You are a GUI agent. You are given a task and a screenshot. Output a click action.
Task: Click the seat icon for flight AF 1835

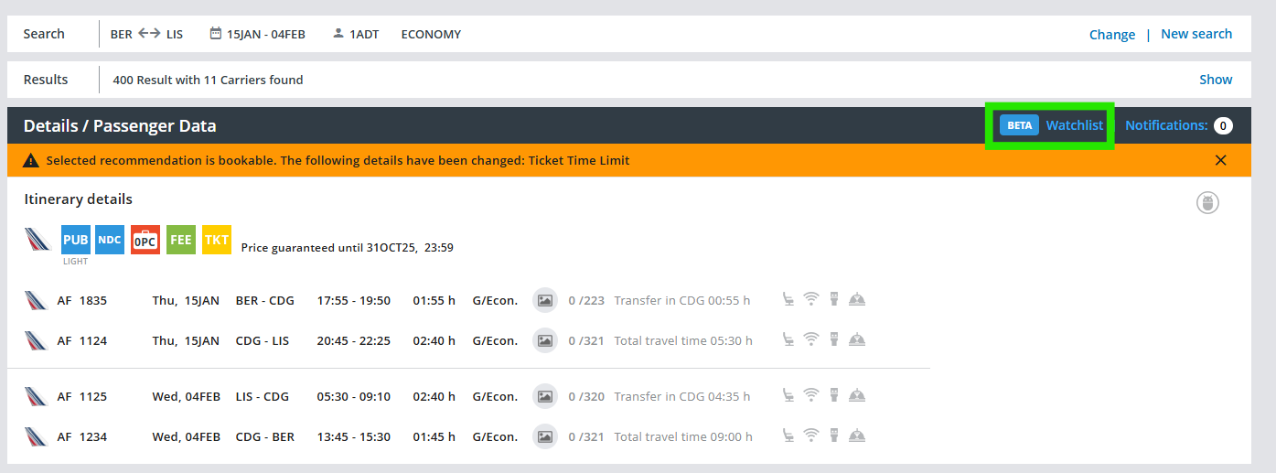pyautogui.click(x=788, y=300)
